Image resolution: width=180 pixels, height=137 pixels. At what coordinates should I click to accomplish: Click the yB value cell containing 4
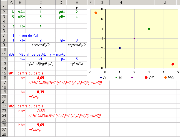[77, 17]
